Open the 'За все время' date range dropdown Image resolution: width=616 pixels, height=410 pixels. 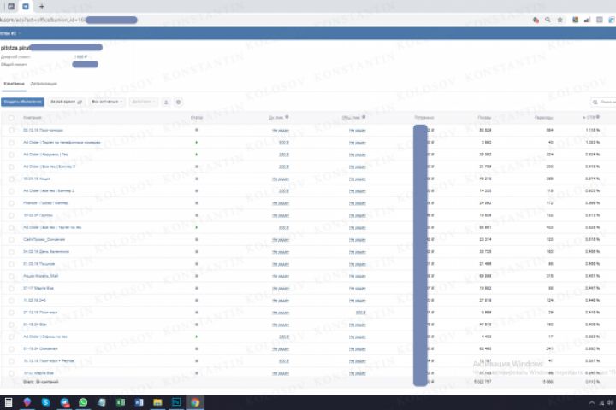click(x=67, y=102)
